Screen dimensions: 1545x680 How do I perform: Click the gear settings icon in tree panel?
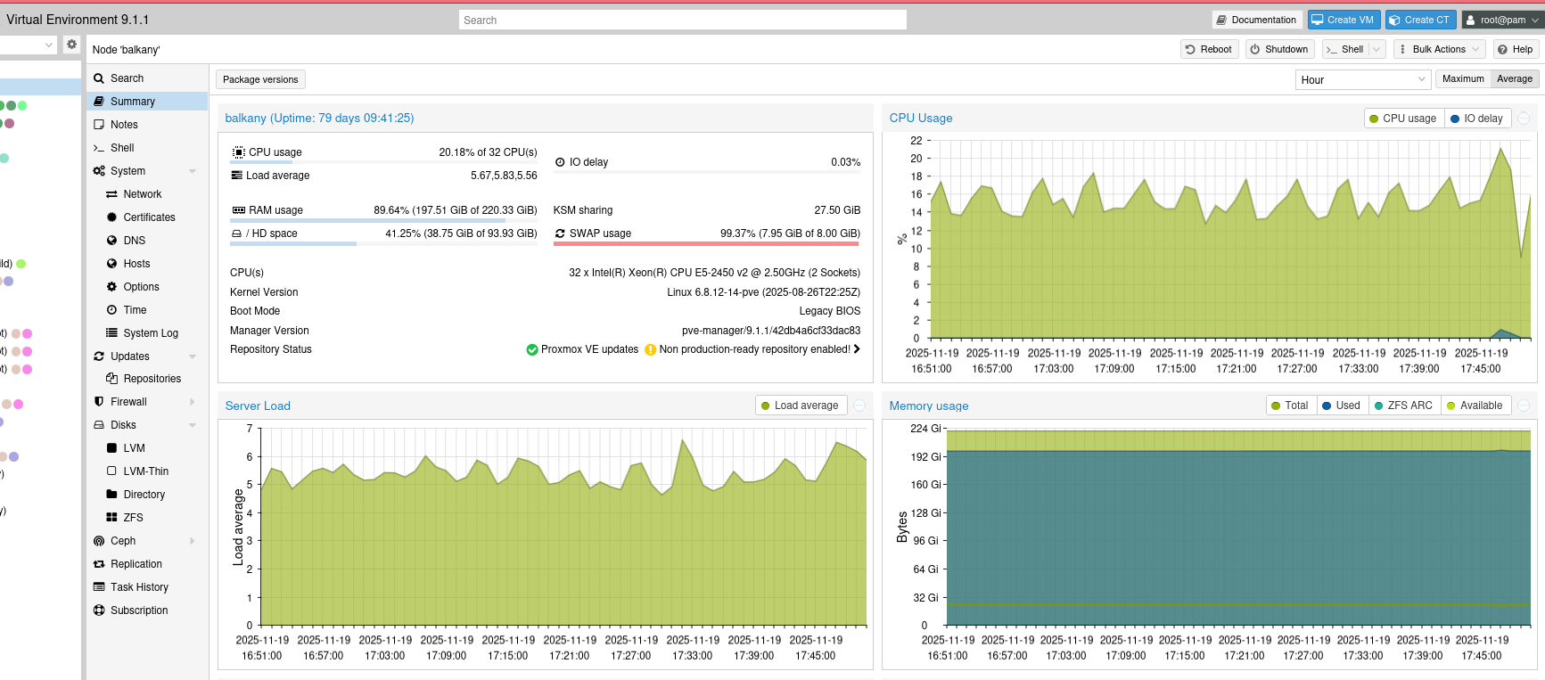(72, 45)
